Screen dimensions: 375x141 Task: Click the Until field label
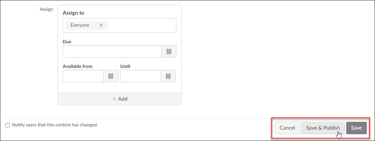[125, 66]
